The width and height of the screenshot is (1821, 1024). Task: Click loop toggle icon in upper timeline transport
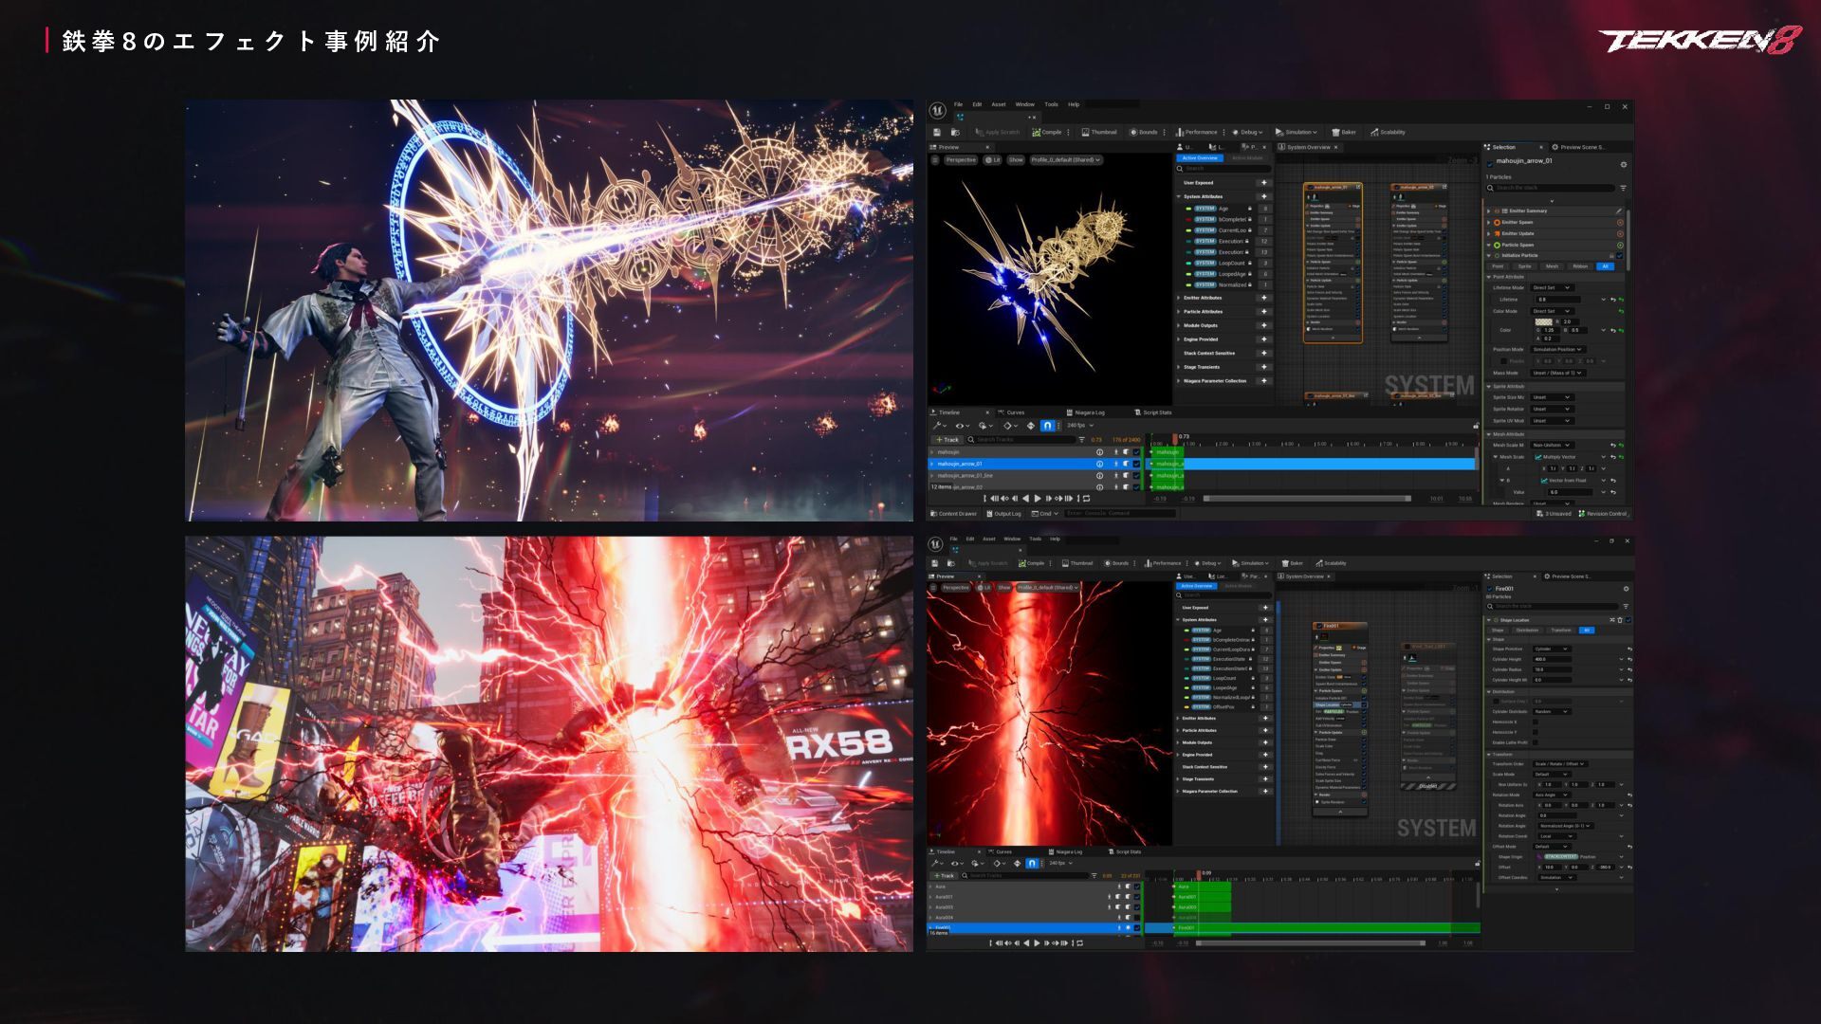tap(1086, 499)
